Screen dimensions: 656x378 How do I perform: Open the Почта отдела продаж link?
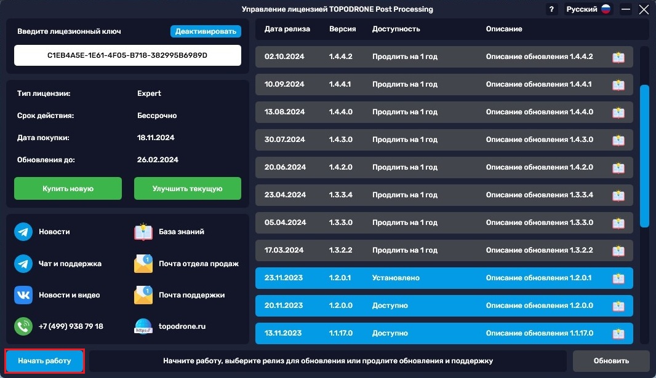(199, 264)
